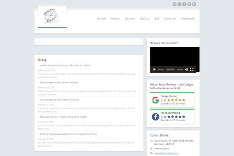
Task: Open 'Say Goodbye to Xero Classic Invoicing' post
Action: tap(59, 100)
